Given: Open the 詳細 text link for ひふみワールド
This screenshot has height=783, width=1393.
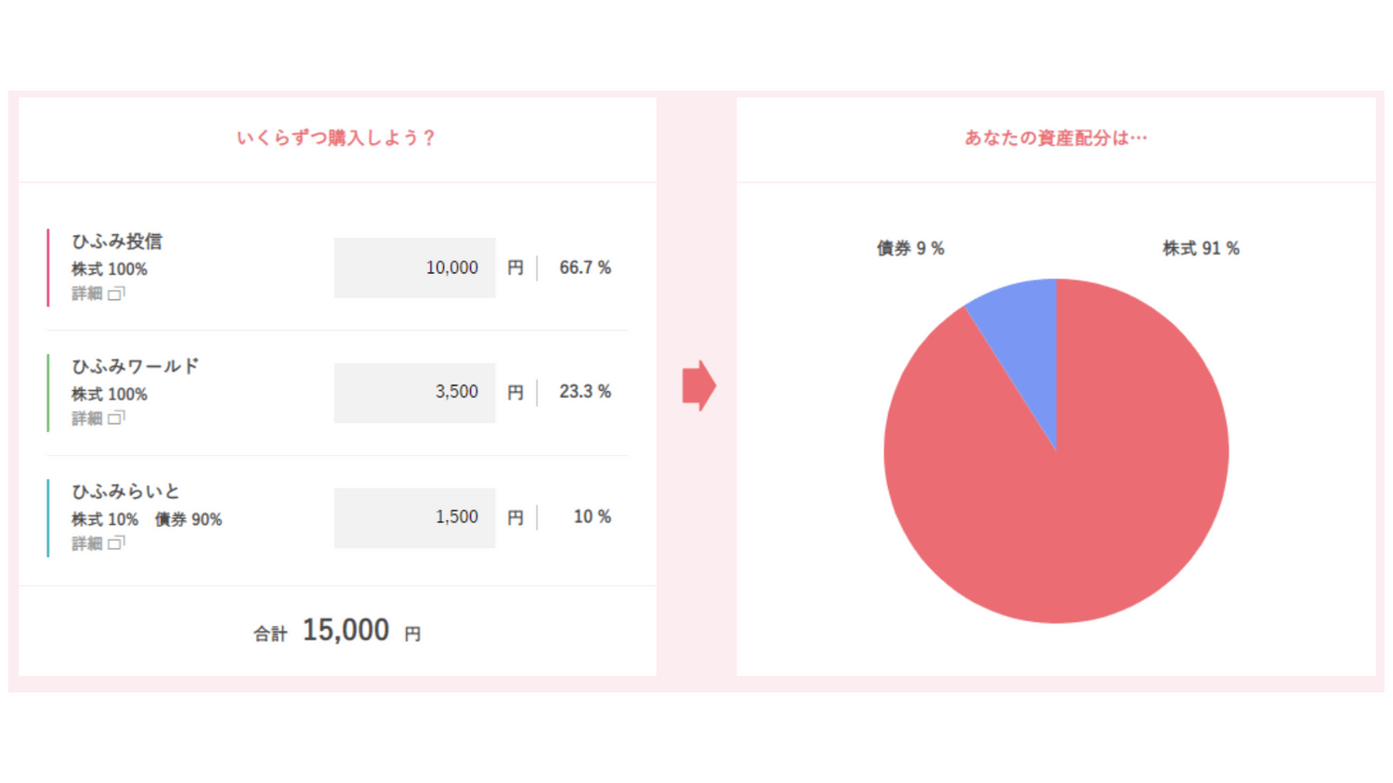Looking at the screenshot, I should [87, 418].
